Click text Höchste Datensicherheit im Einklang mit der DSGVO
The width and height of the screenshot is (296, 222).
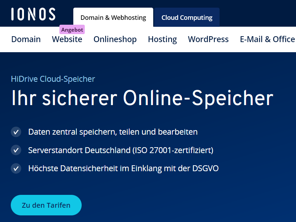tap(123, 168)
